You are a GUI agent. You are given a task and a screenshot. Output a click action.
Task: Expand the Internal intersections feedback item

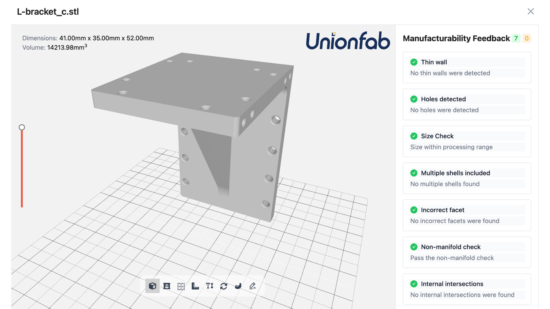pos(467,289)
